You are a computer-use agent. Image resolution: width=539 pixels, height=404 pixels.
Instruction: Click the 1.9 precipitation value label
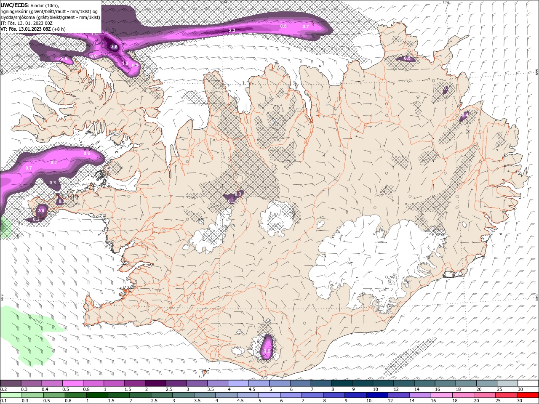125,63
